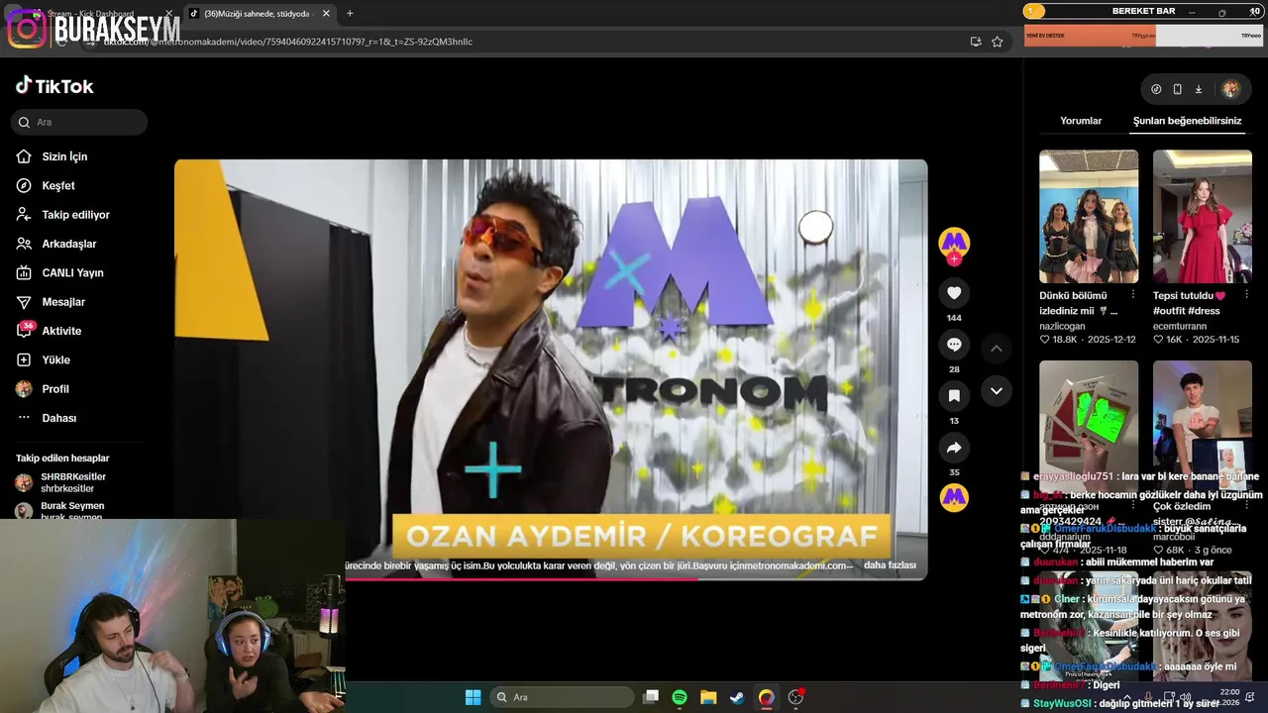The width and height of the screenshot is (1268, 713).
Task: Open File Explorer from taskbar
Action: pos(708,697)
